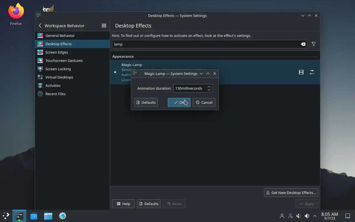Open the application launcher in taskbar

point(6,216)
